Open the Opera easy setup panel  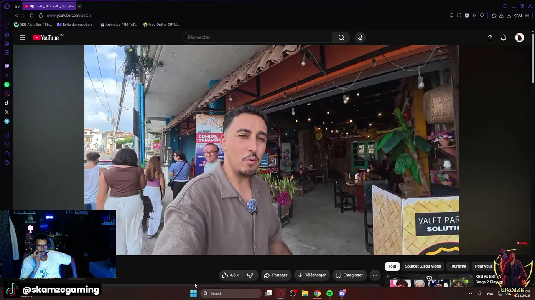[x=527, y=15]
